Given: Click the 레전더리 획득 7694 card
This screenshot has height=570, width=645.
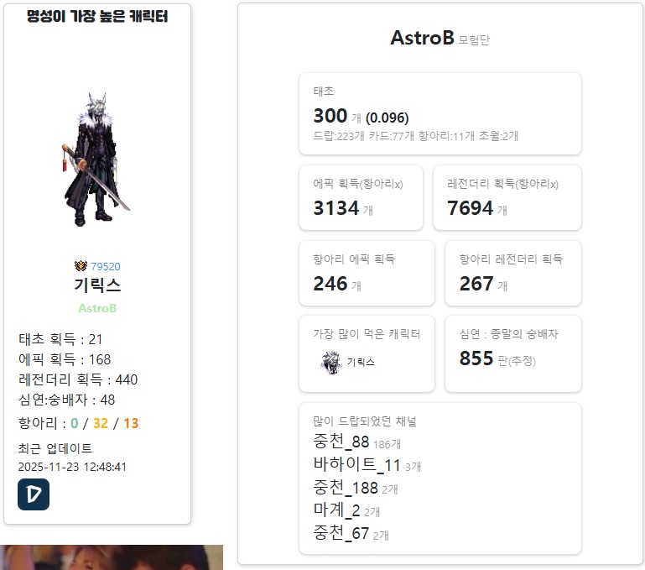Looking at the screenshot, I should click(507, 197).
